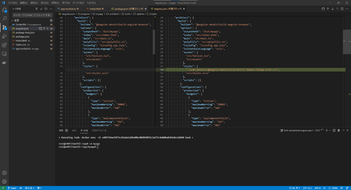
Task: Change language mode JSON in status bar
Action: (333, 188)
